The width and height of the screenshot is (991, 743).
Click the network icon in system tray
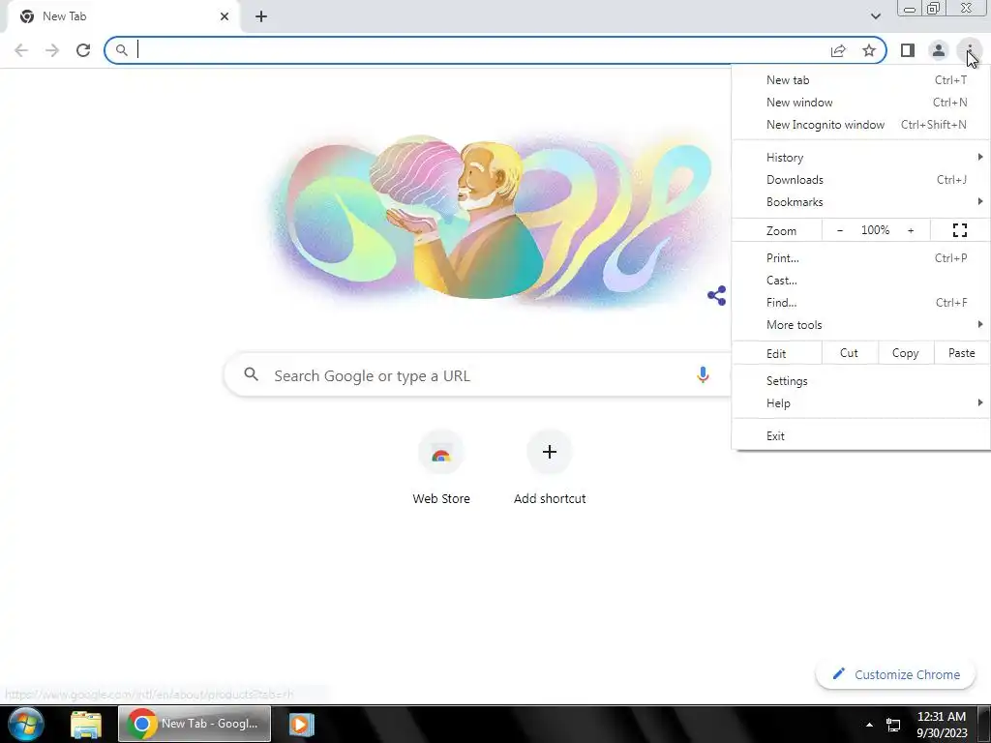click(x=893, y=725)
